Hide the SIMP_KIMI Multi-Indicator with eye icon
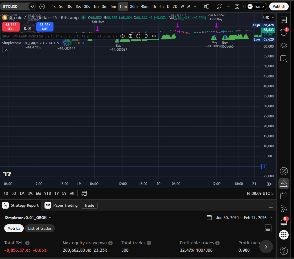Screen dimensions: 294x259 click(x=122, y=36)
